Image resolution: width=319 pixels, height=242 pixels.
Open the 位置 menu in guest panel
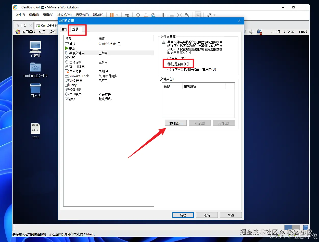coord(42,32)
